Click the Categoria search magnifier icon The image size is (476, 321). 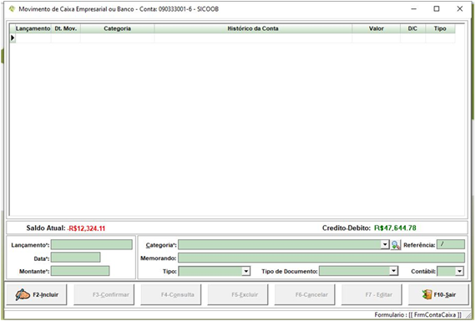pyautogui.click(x=396, y=245)
